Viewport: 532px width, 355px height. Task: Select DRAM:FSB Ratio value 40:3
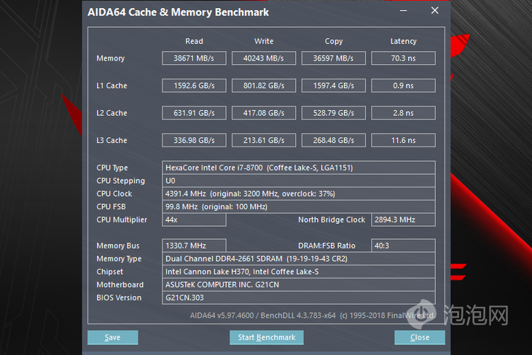[404, 246]
